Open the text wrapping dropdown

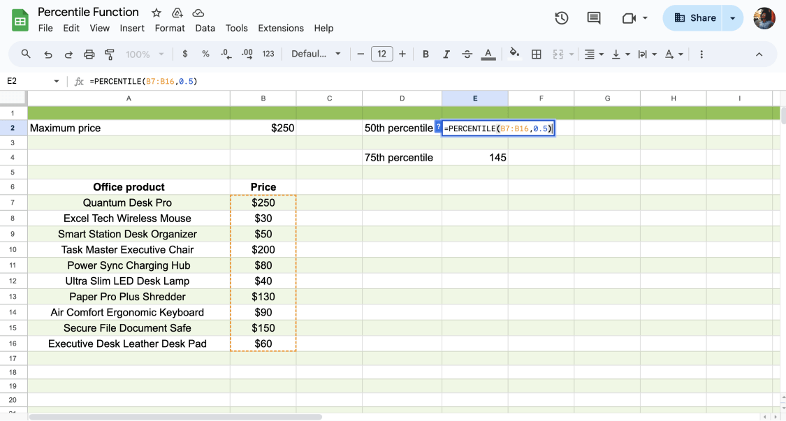click(x=647, y=54)
